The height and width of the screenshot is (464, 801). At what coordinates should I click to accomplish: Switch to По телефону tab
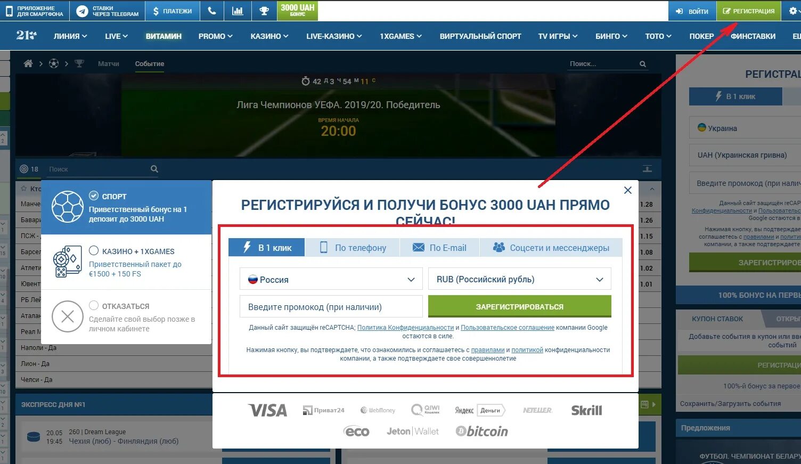click(x=353, y=248)
